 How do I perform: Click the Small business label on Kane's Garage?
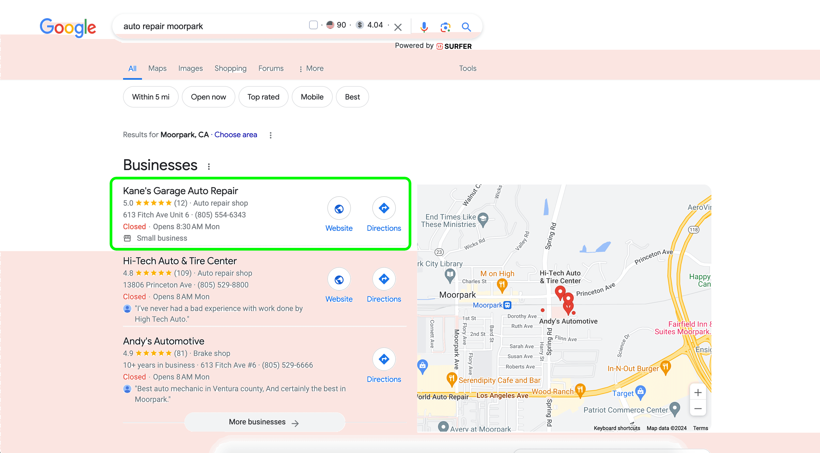click(162, 238)
